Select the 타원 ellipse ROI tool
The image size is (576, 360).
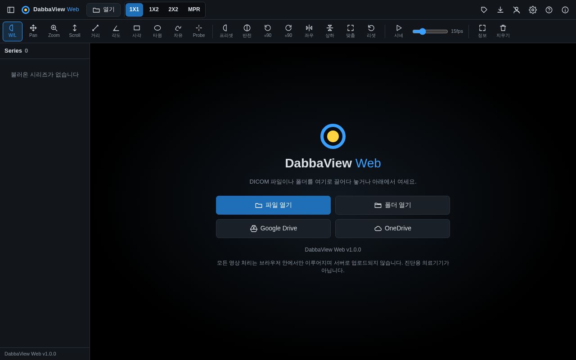point(157,31)
